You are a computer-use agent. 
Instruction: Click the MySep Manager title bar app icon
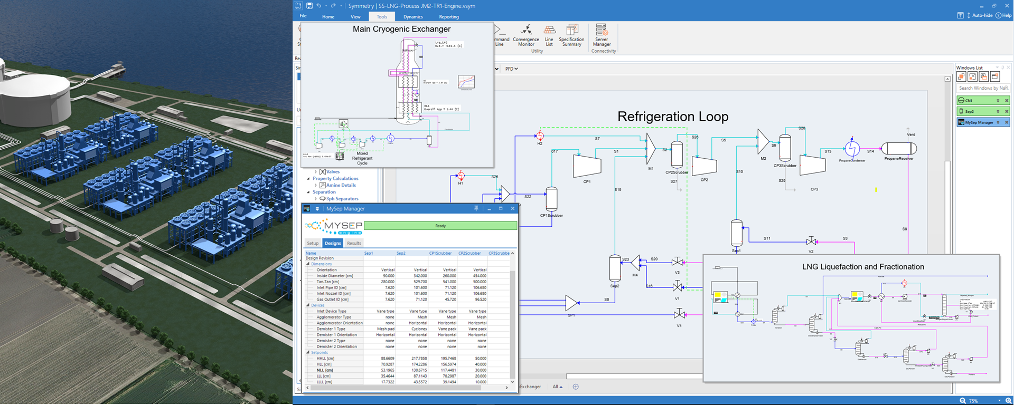pos(307,209)
